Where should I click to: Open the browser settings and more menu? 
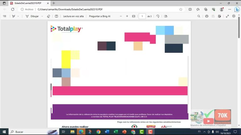[x=230, y=9]
